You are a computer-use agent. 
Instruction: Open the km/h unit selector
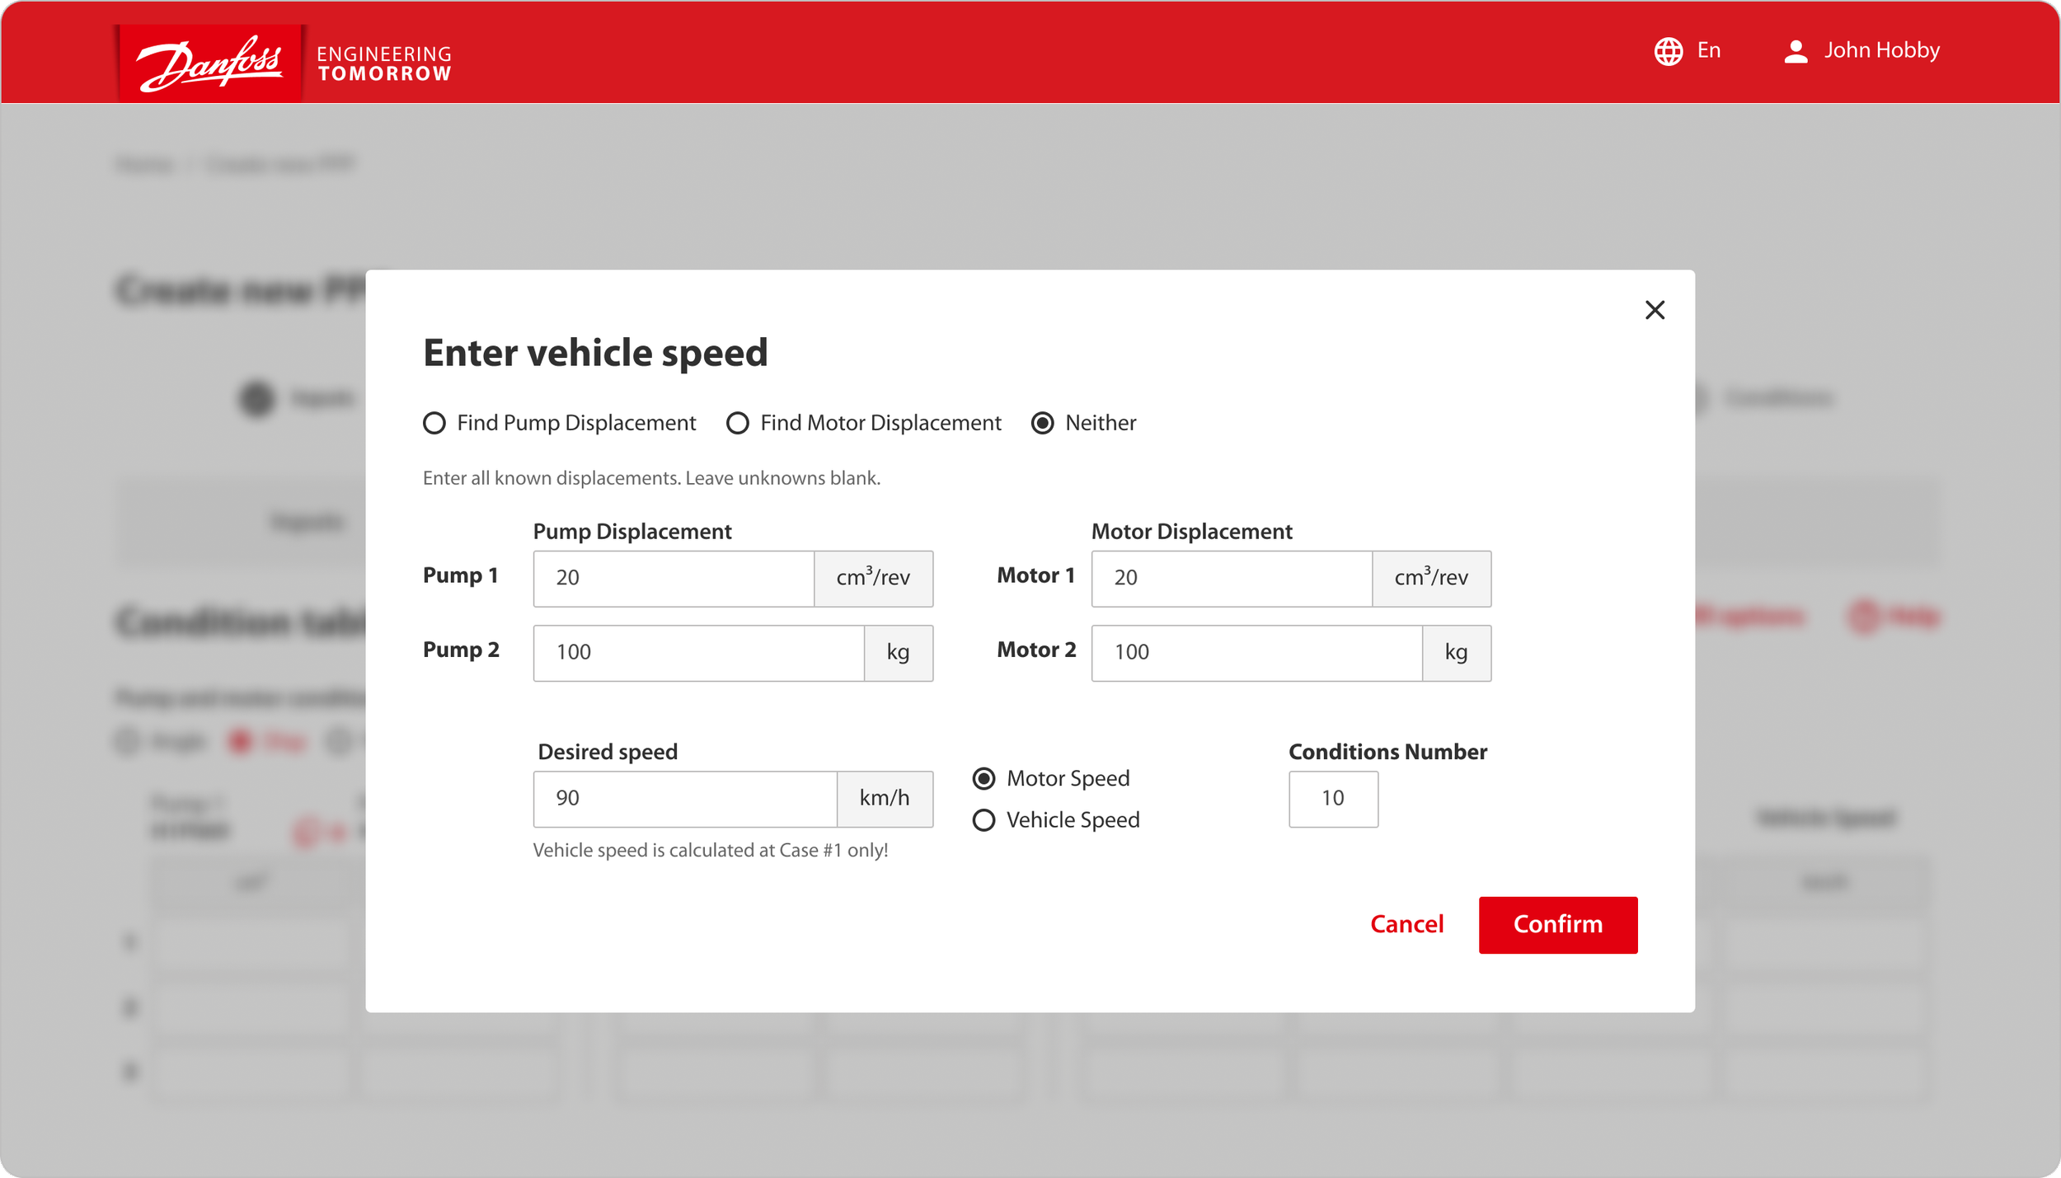pyautogui.click(x=884, y=798)
